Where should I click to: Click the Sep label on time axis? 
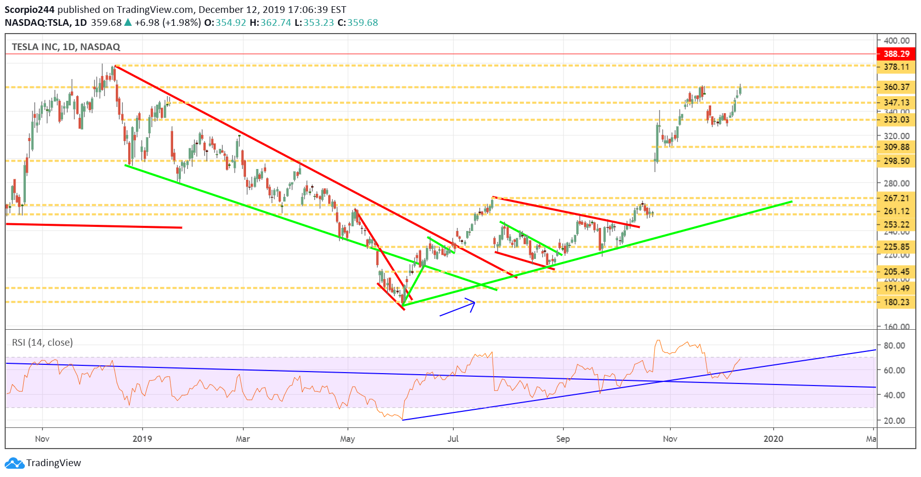(x=563, y=439)
